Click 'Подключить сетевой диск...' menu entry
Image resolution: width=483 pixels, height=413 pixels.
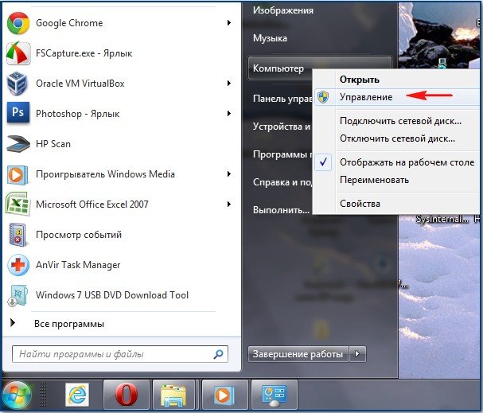click(x=399, y=121)
